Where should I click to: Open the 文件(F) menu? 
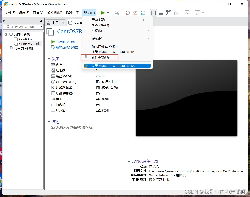pos(10,13)
